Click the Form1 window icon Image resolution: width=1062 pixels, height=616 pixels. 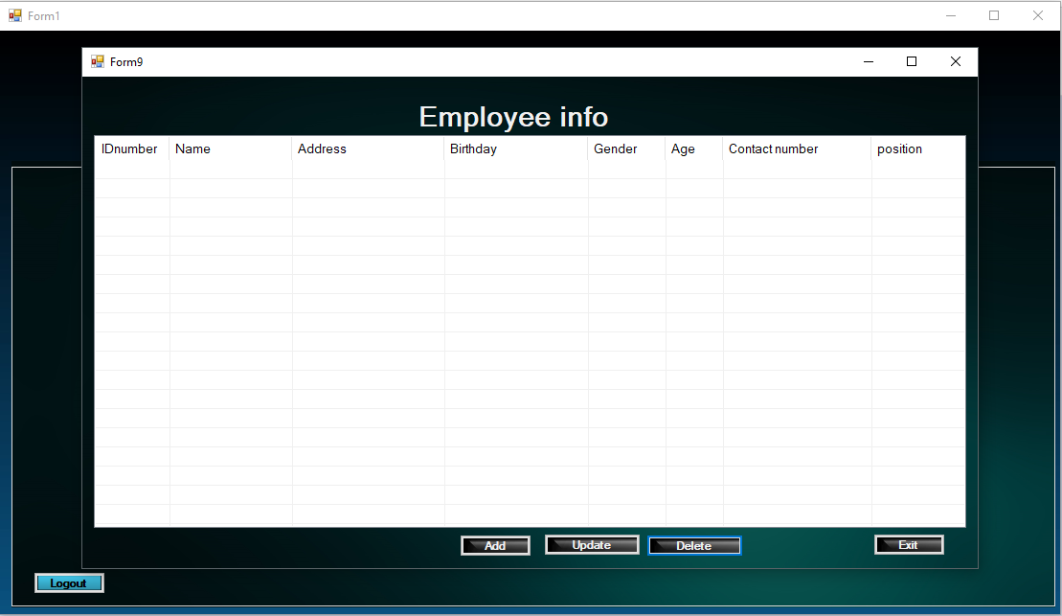click(x=15, y=15)
